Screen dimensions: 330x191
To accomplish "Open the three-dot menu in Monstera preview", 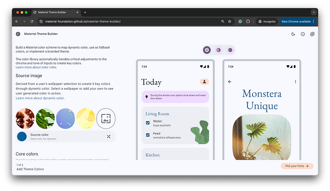I will click(x=296, y=82).
